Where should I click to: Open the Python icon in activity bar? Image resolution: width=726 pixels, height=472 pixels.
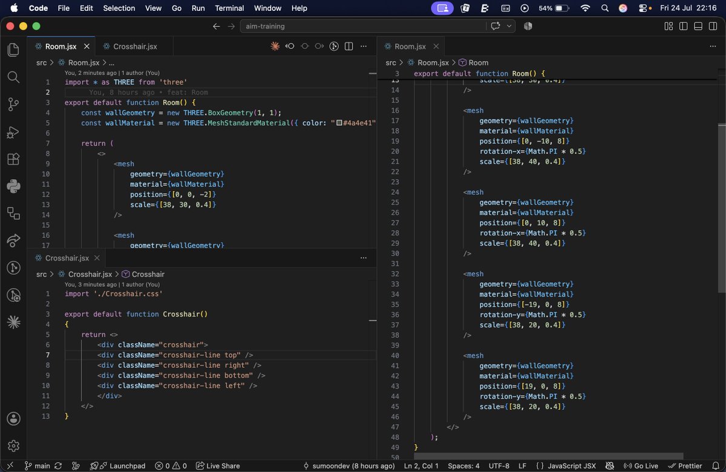(x=13, y=186)
